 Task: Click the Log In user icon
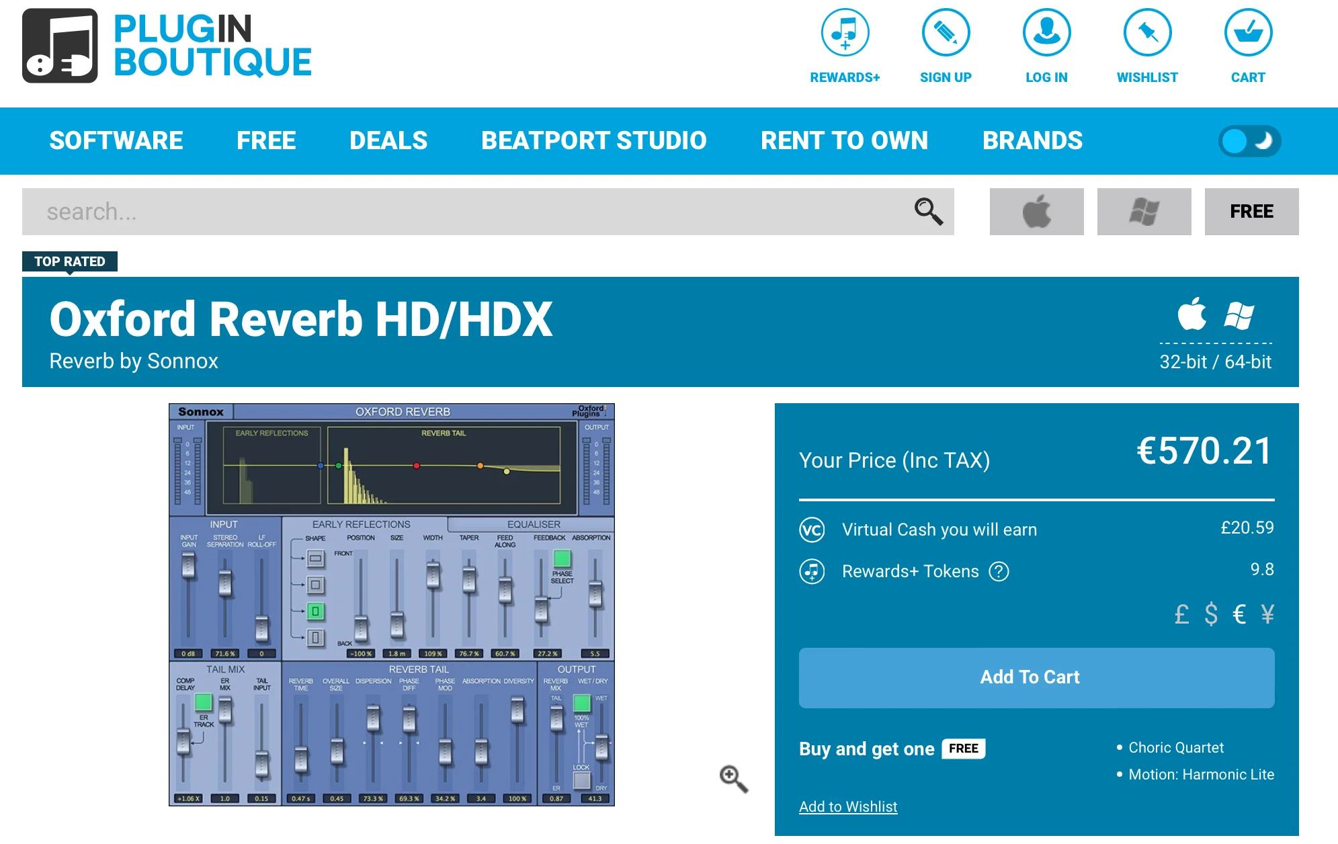point(1046,32)
